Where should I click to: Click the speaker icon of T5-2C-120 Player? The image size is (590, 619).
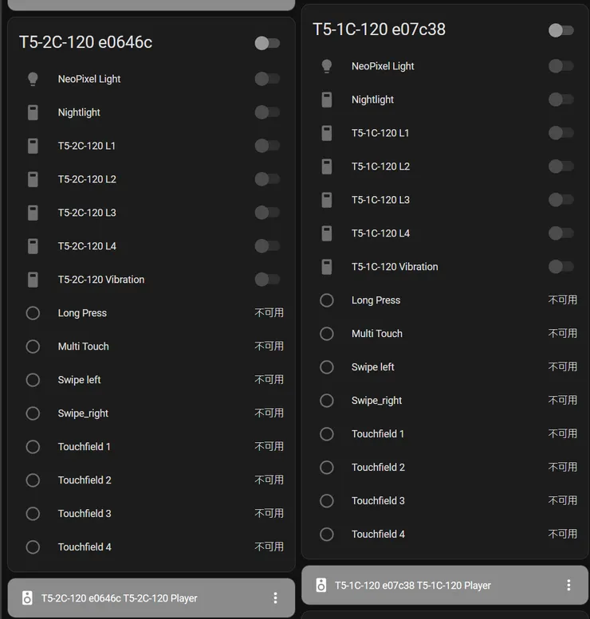[27, 598]
